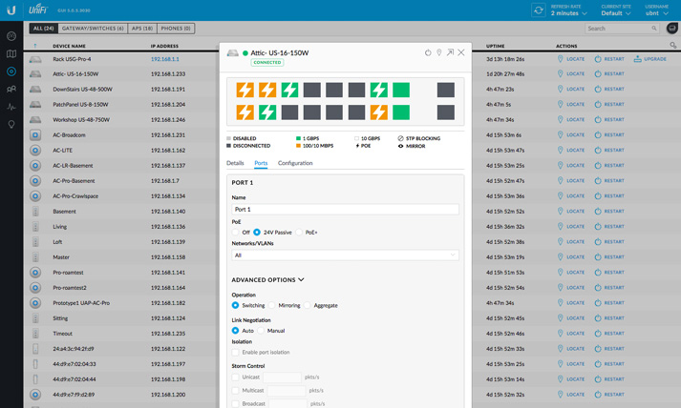Viewport: 681px width, 408px height.
Task: Click Restart for Basement row
Action: pos(609,212)
